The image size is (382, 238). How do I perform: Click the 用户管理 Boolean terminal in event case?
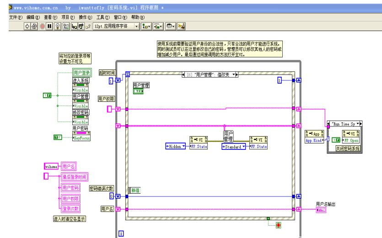[138, 91]
